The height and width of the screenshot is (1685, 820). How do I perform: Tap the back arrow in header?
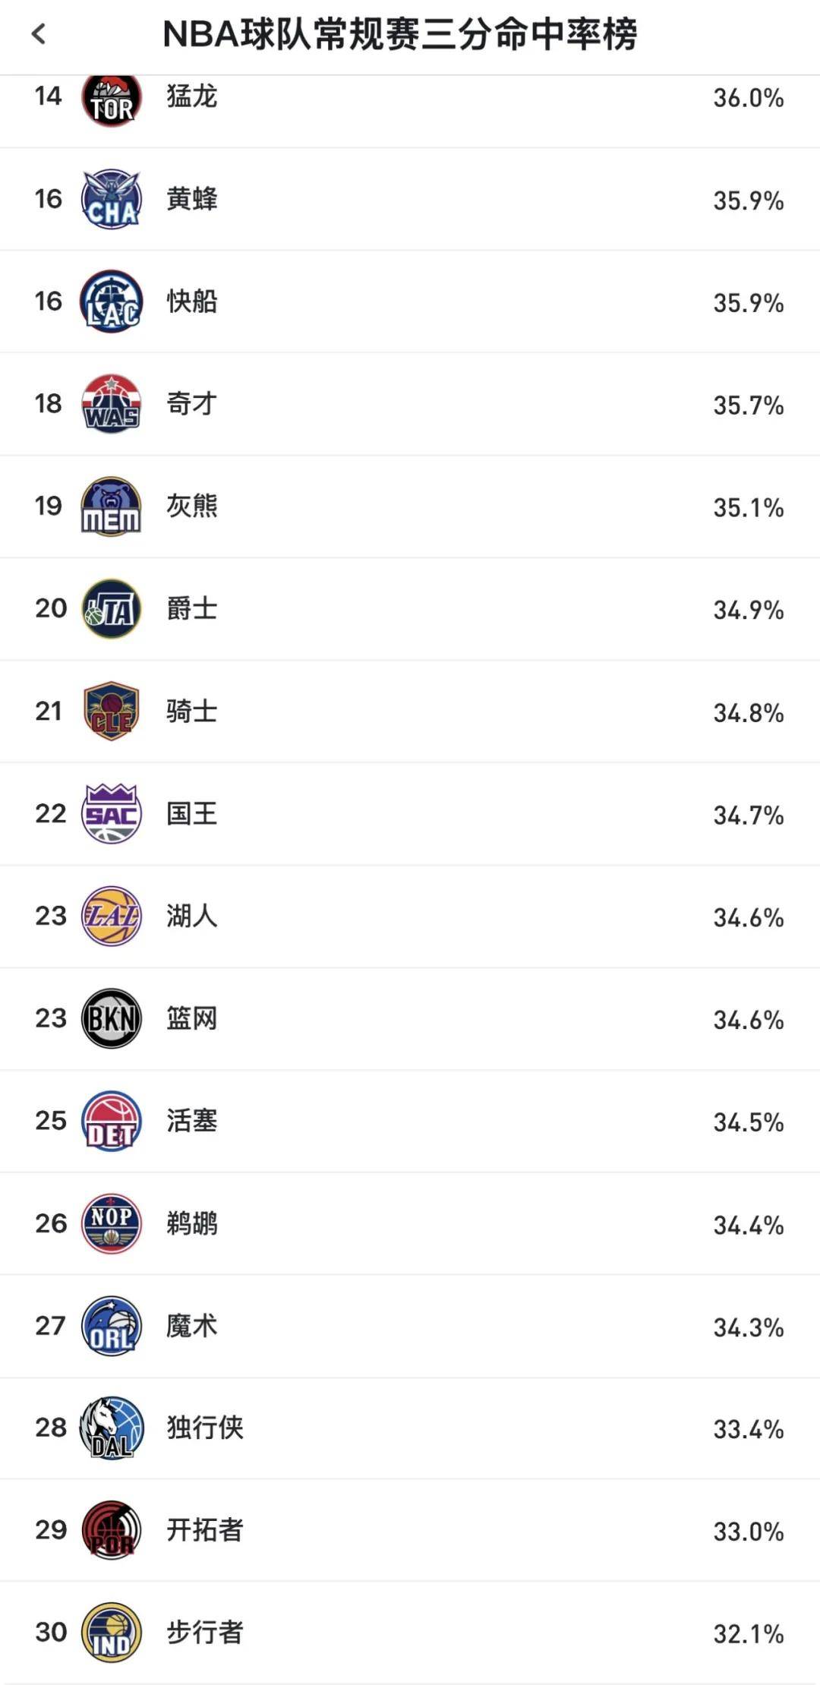click(39, 34)
